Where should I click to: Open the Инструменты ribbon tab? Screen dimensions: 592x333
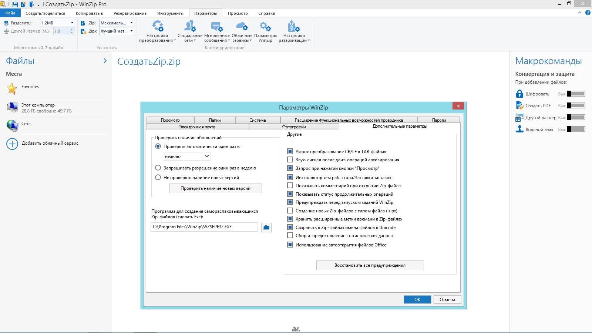pos(170,13)
